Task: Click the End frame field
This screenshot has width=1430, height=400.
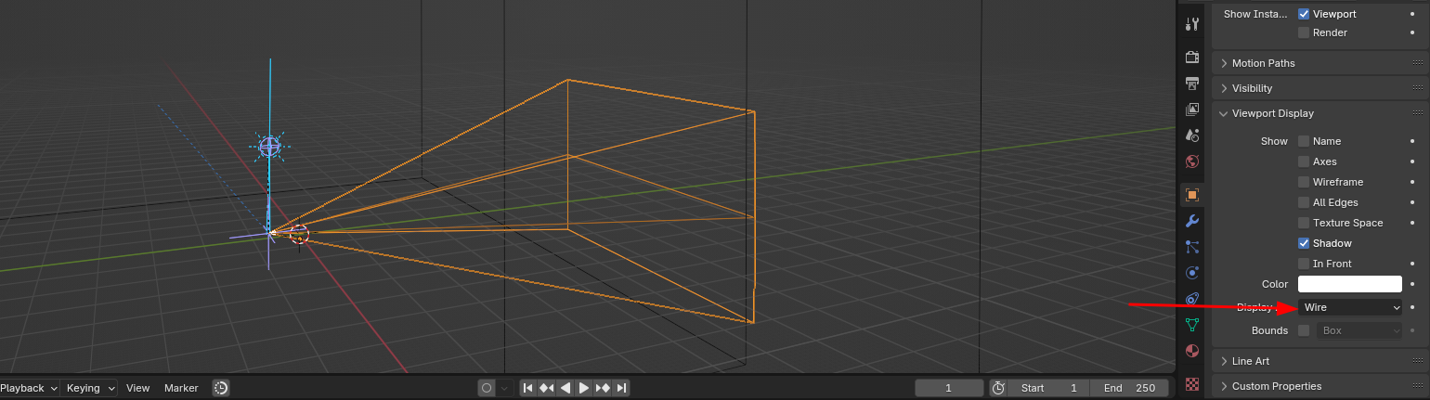Action: tap(1129, 388)
